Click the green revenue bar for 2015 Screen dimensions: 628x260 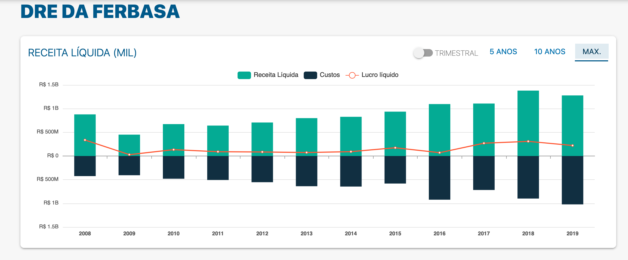point(395,134)
